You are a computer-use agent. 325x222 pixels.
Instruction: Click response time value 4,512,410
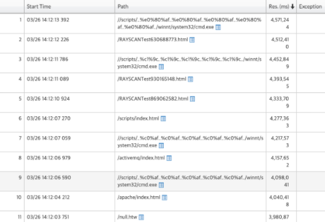point(280,43)
